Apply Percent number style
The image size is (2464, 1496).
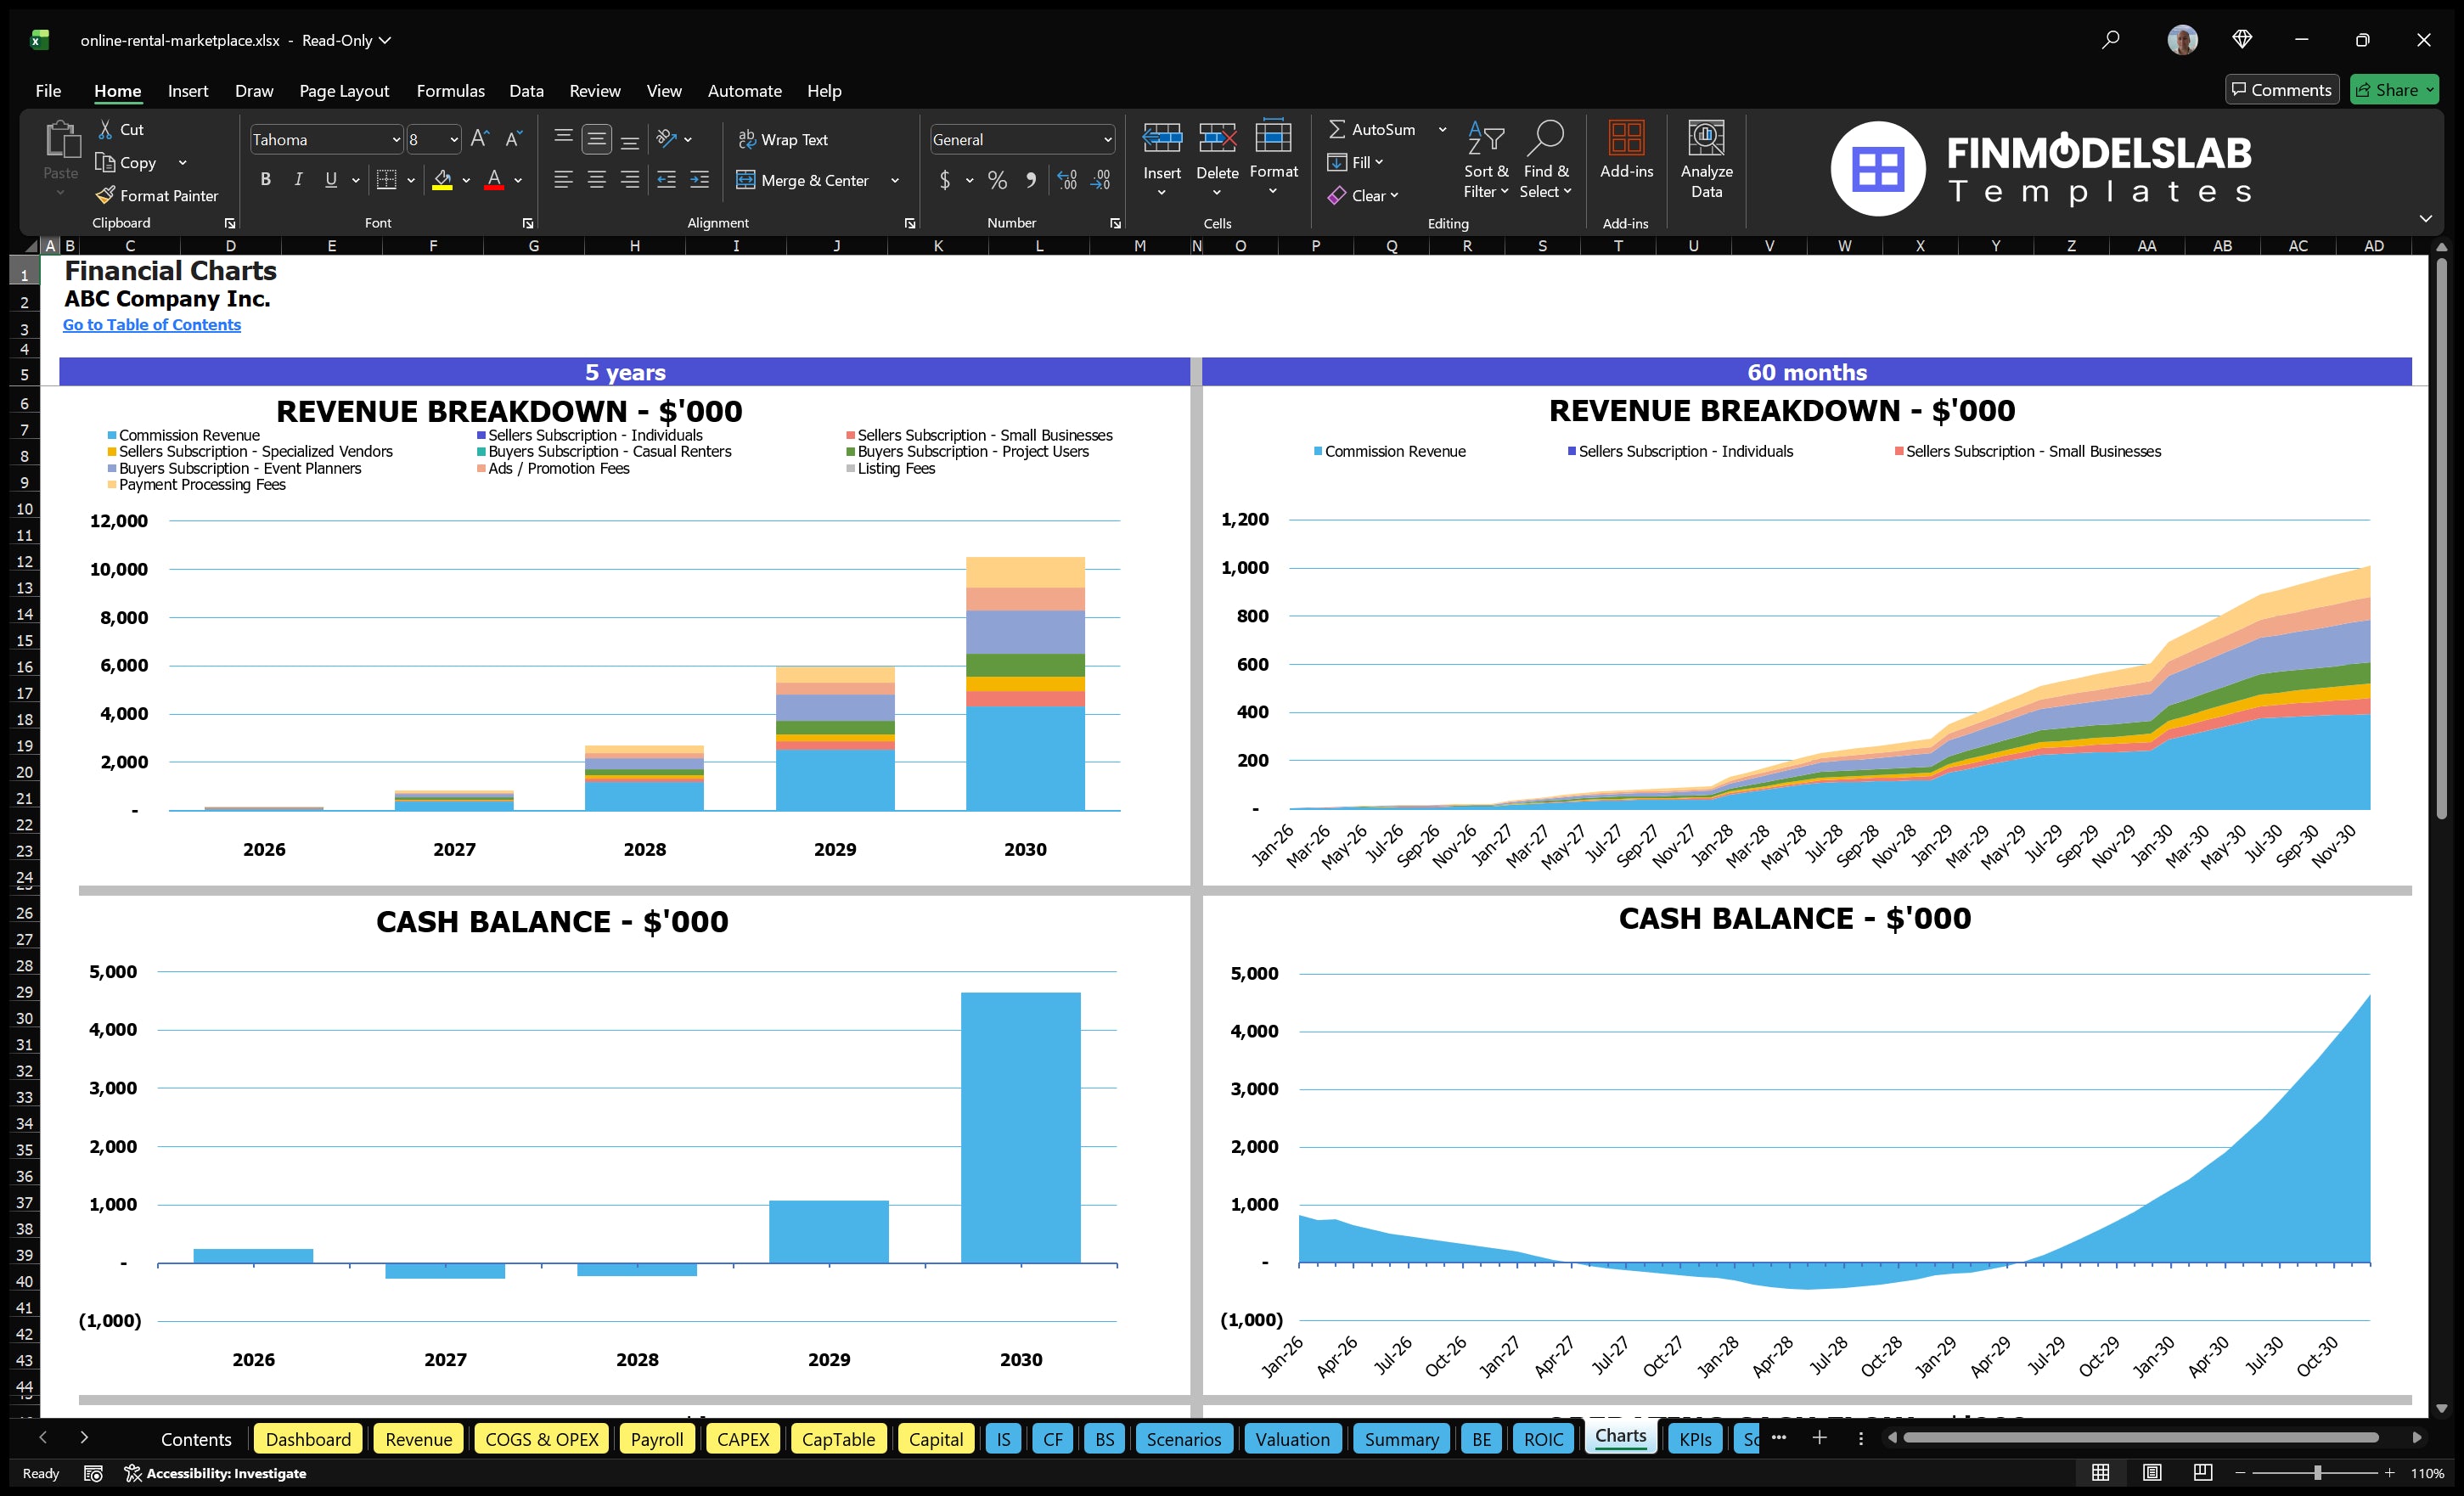996,180
